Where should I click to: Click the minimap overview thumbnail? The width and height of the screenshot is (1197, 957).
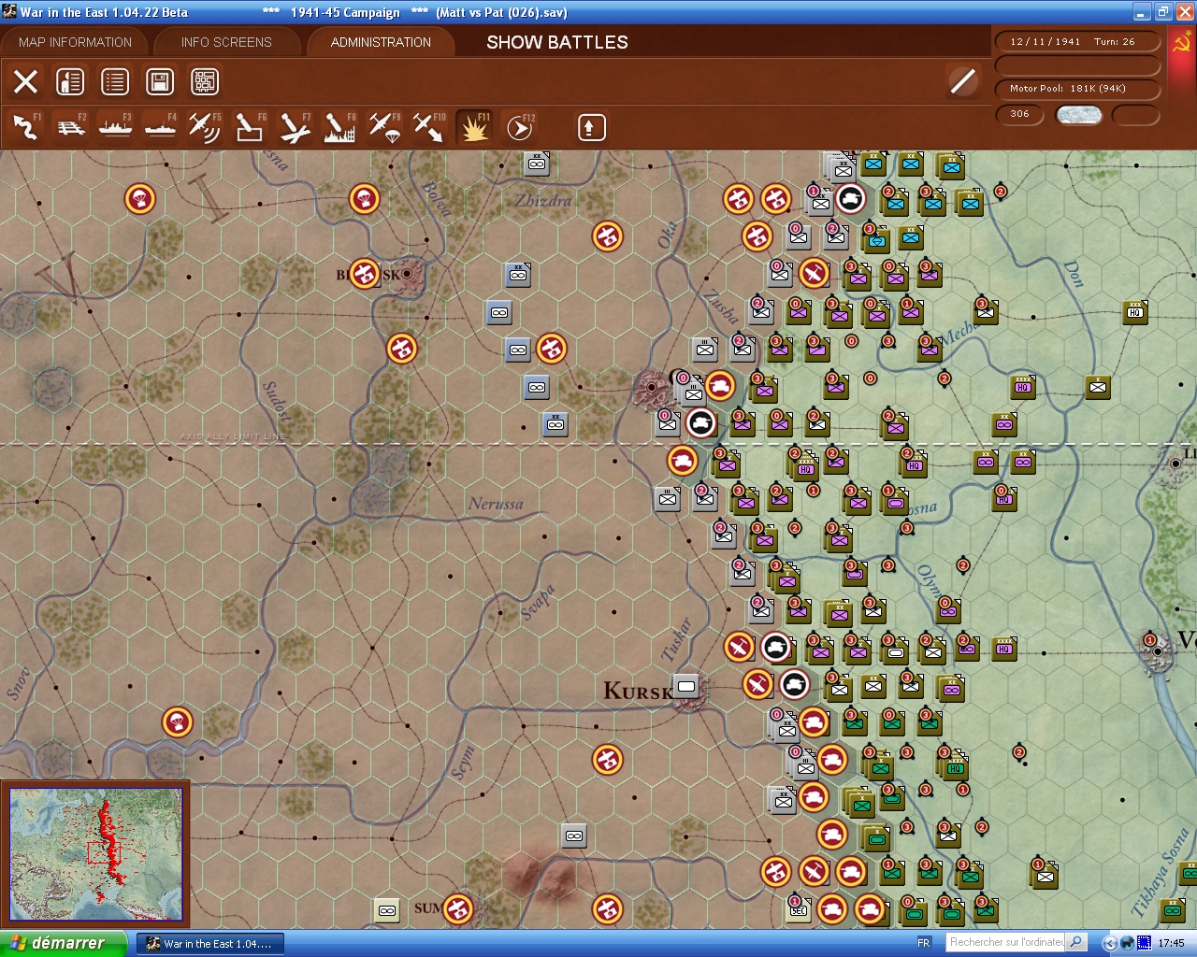[95, 853]
